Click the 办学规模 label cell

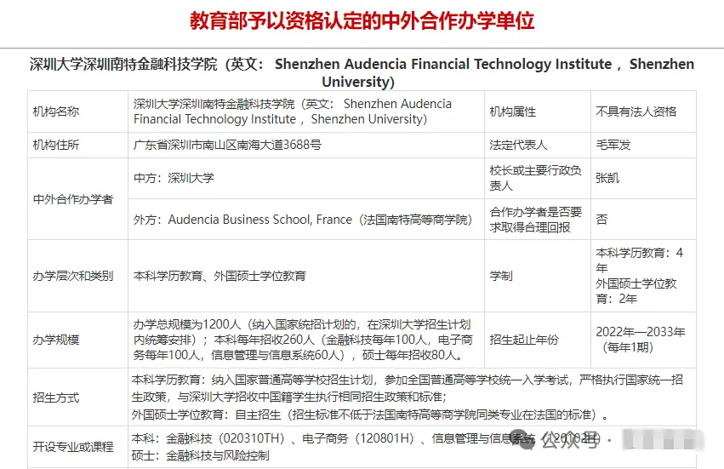77,340
